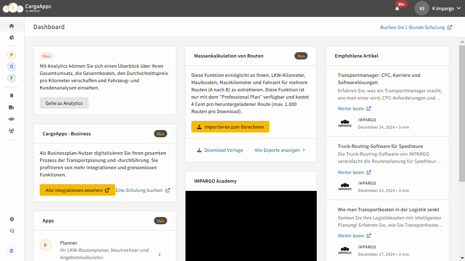Screen dimensions: 465x261
Task: Click Gehe zu Analytics button
Action: pos(64,103)
